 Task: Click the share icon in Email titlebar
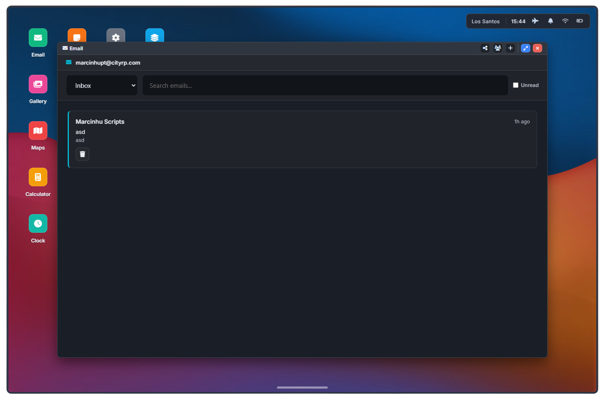click(485, 48)
